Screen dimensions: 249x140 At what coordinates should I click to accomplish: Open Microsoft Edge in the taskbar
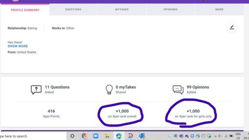pyautogui.click(x=119, y=136)
